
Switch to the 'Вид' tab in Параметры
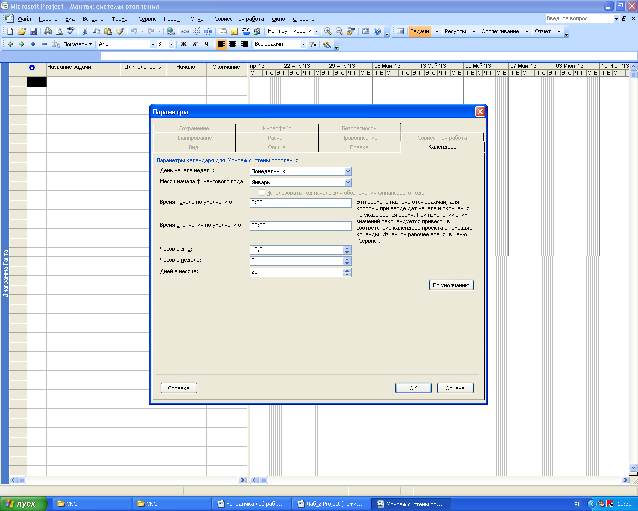tap(194, 147)
